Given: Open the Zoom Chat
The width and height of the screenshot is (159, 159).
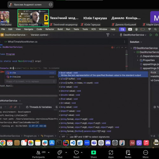Looking at the screenshot, I should [60, 154].
